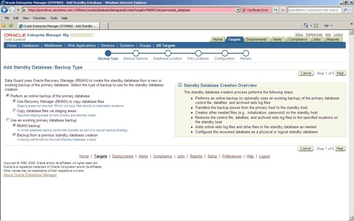Screen dimensions: 354x221
Task: Select Backup from previous standby database creation
Action: (15, 135)
